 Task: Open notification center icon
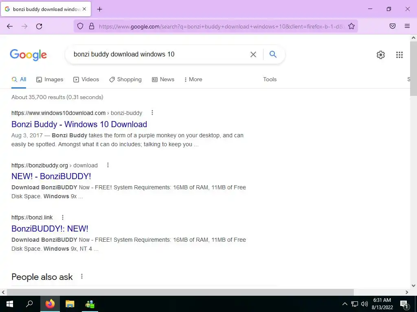coord(404,305)
